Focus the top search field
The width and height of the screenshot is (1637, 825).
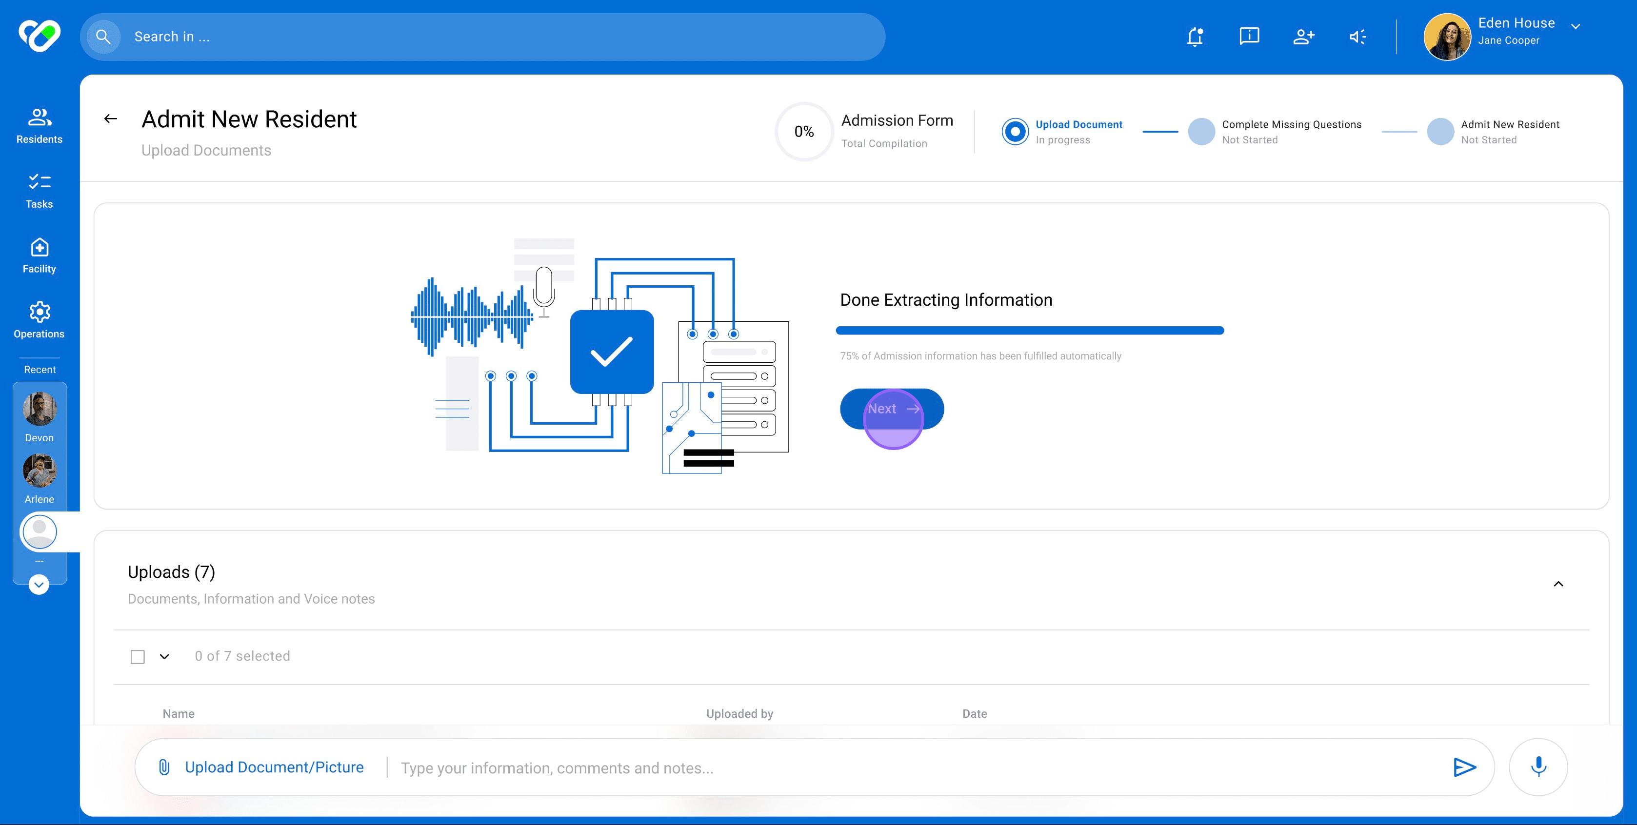coord(483,37)
